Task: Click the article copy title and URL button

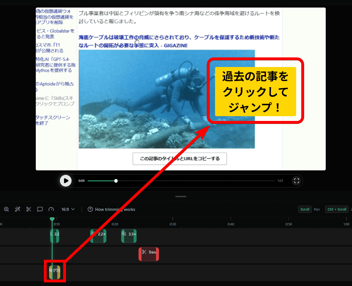Action: (x=179, y=159)
